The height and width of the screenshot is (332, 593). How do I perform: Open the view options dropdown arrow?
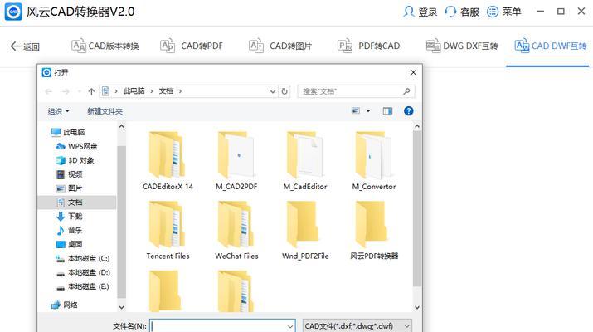click(368, 111)
